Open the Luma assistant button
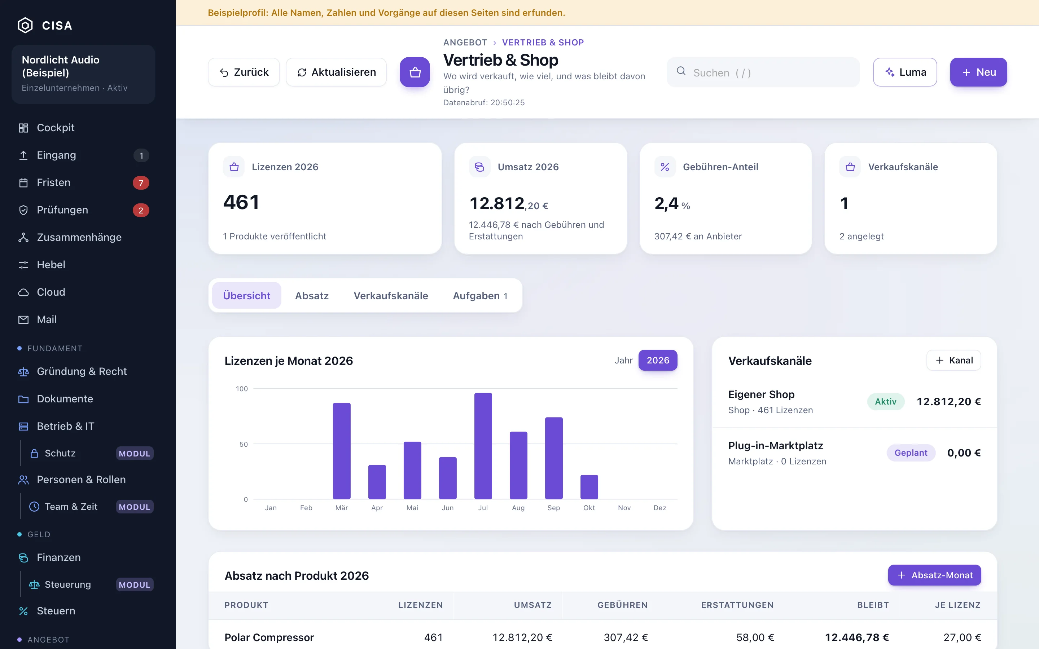 coord(905,72)
